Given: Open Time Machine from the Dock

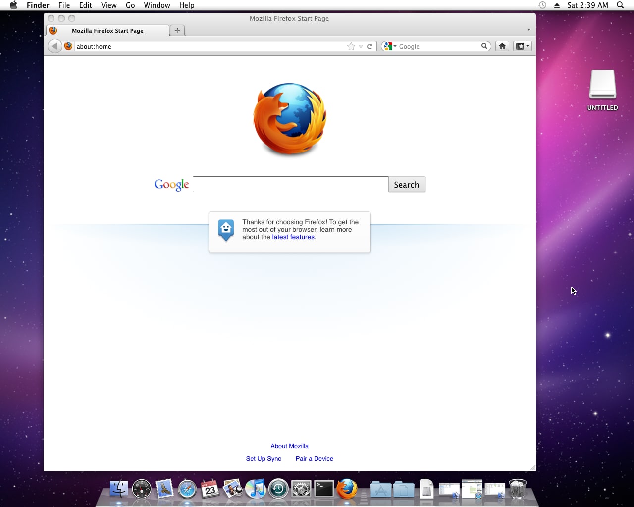Looking at the screenshot, I should point(278,489).
